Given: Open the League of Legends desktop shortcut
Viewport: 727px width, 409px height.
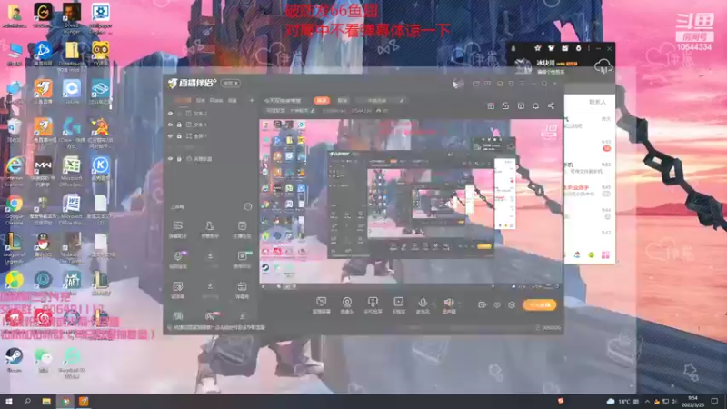Looking at the screenshot, I should coord(15,247).
